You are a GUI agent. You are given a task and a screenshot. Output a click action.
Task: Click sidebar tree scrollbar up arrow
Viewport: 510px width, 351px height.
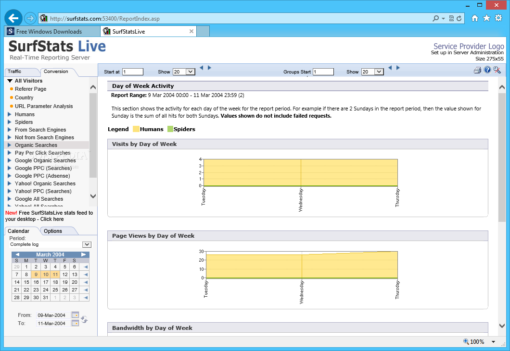click(x=93, y=87)
